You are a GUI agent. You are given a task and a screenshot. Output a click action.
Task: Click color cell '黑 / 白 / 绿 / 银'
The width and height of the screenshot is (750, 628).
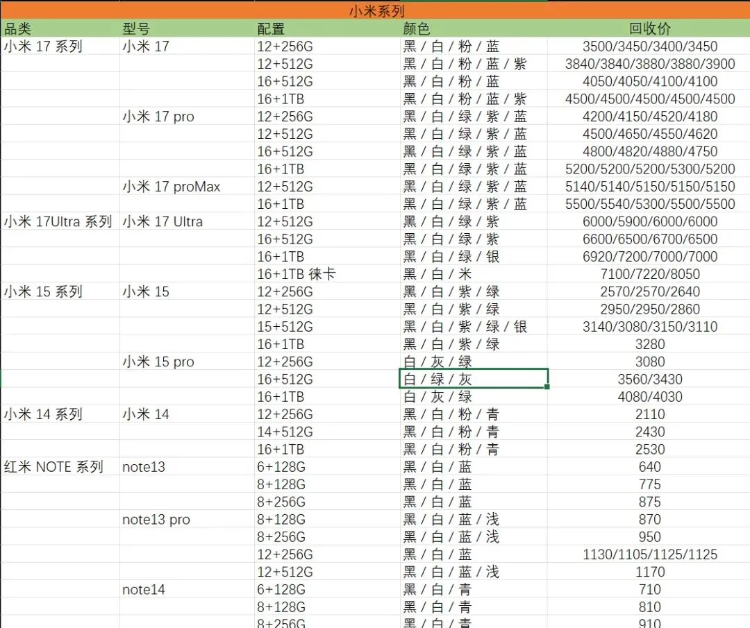click(474, 257)
